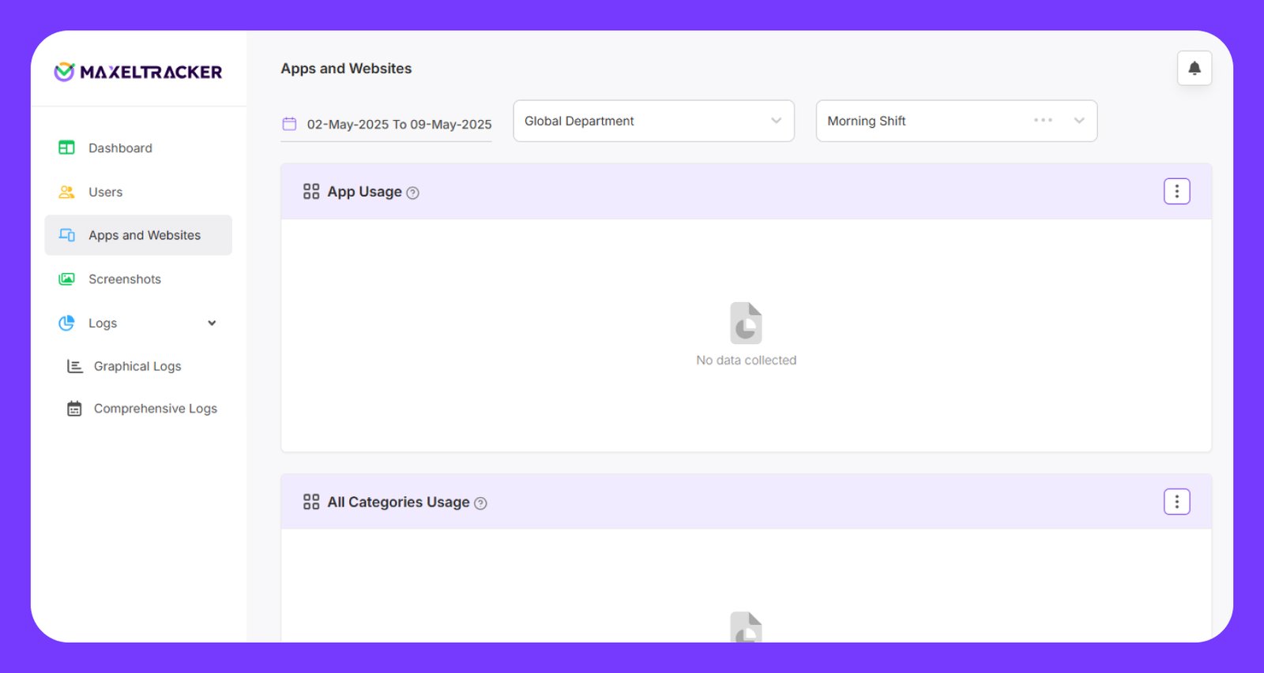This screenshot has height=673, width=1264.
Task: Open the Global Department dropdown
Action: pos(653,121)
